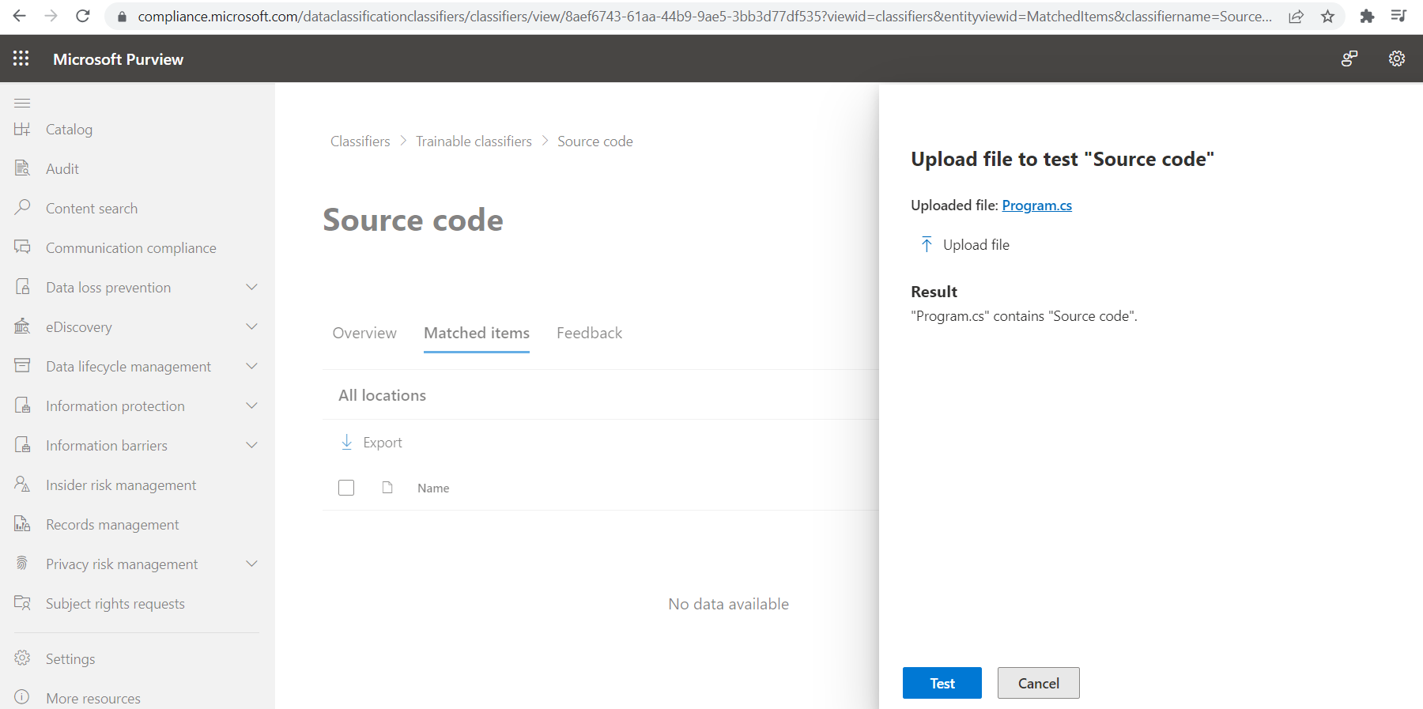Bookmark page with the star icon

point(1327,16)
